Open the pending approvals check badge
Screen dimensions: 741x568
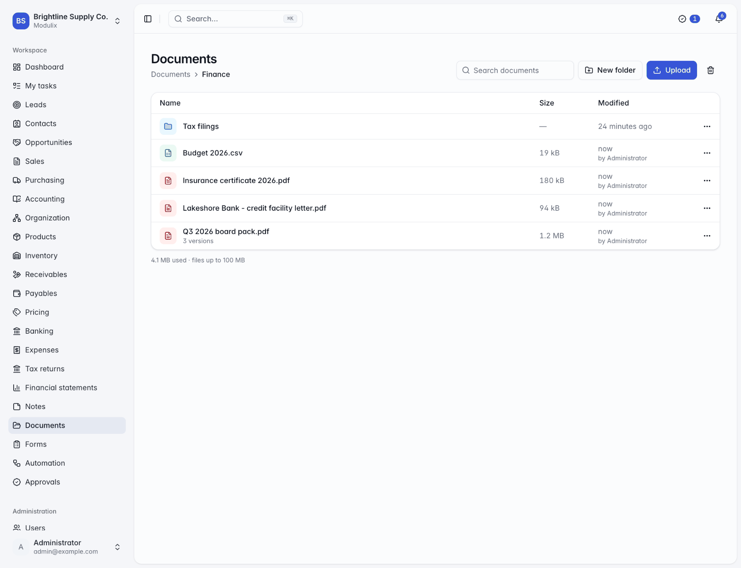pyautogui.click(x=689, y=19)
